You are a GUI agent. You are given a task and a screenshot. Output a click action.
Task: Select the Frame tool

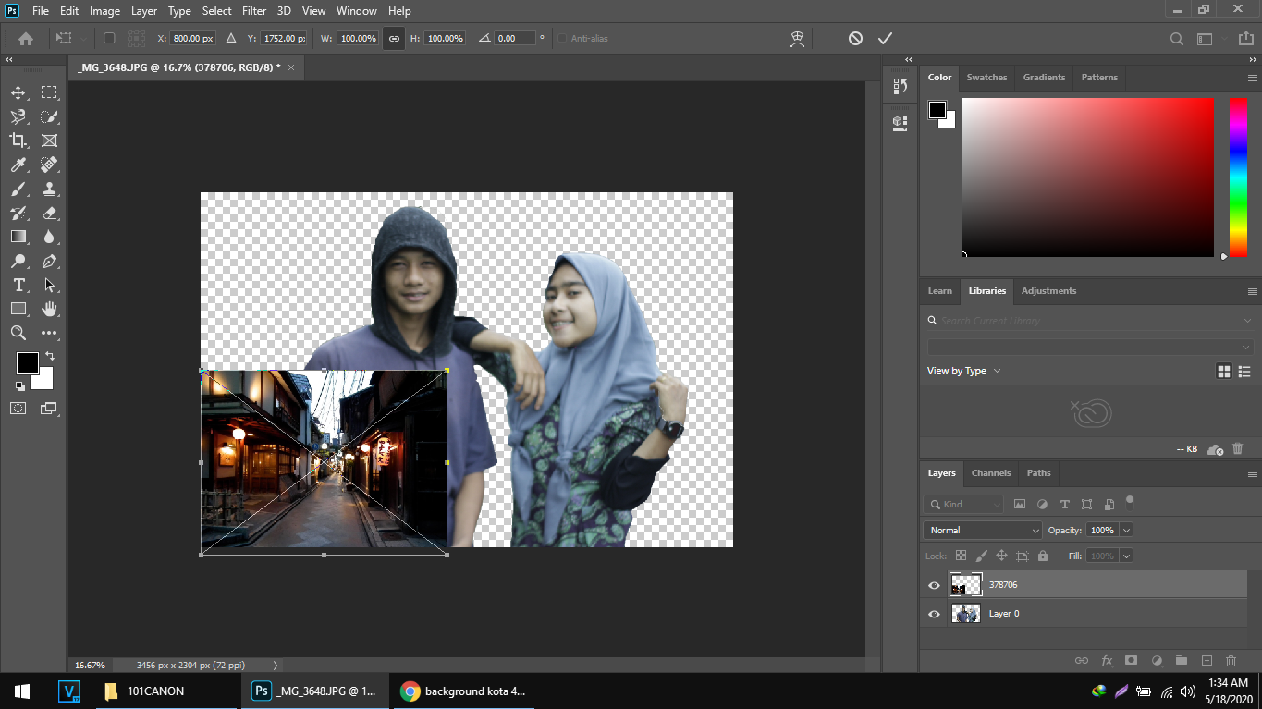tap(49, 141)
